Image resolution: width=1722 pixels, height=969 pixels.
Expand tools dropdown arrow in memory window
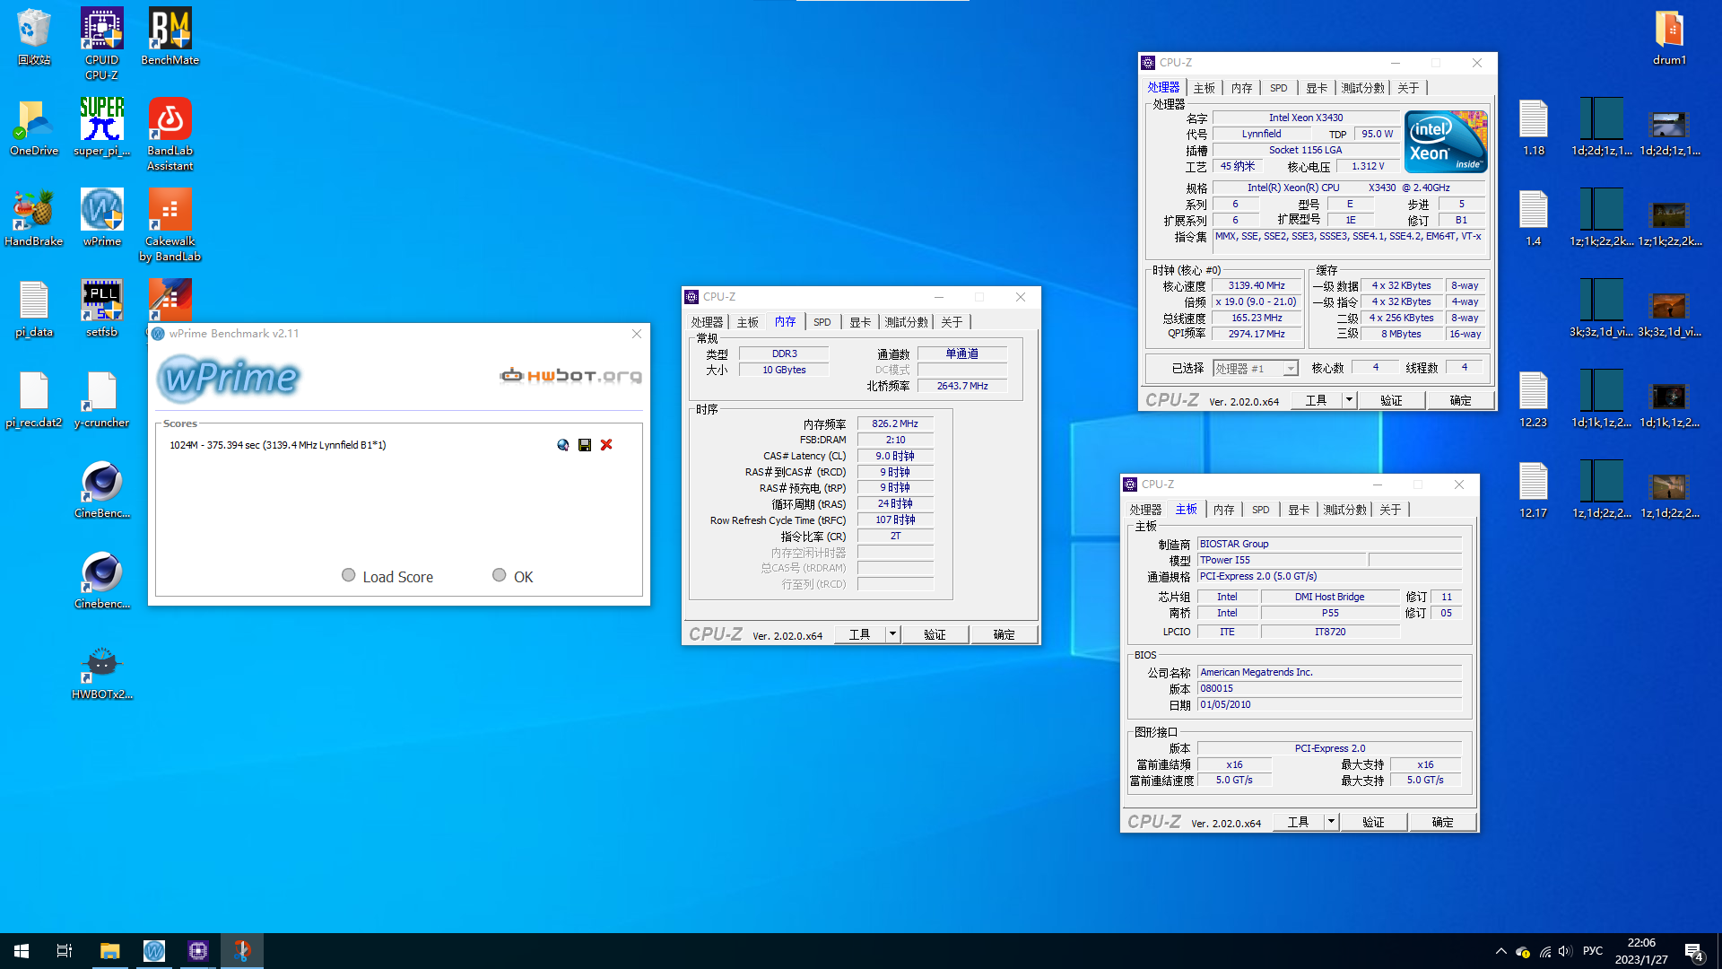892,634
